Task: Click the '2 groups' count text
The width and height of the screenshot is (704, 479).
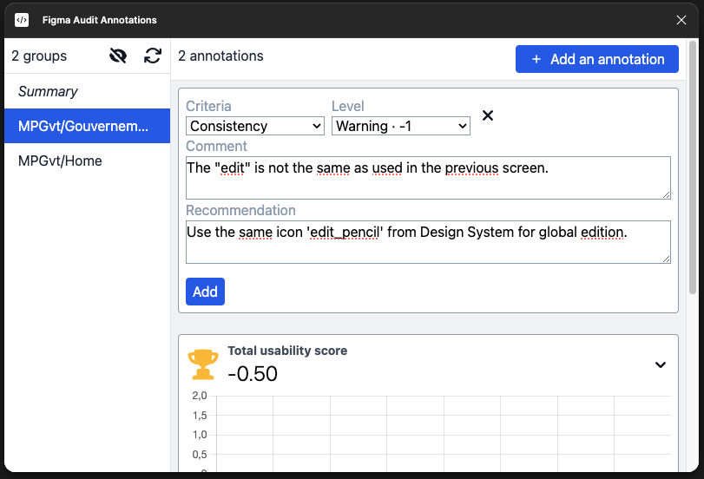Action: [39, 56]
